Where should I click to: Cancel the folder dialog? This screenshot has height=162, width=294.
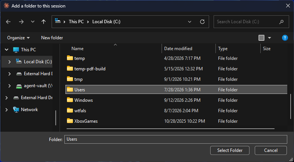point(270,150)
